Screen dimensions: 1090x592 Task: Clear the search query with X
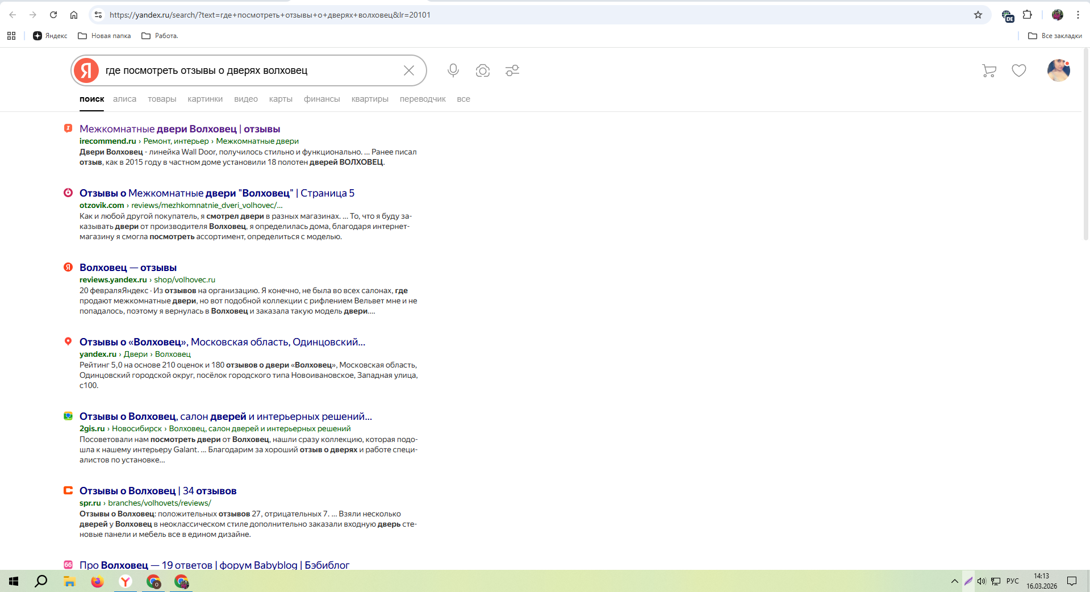pos(408,70)
